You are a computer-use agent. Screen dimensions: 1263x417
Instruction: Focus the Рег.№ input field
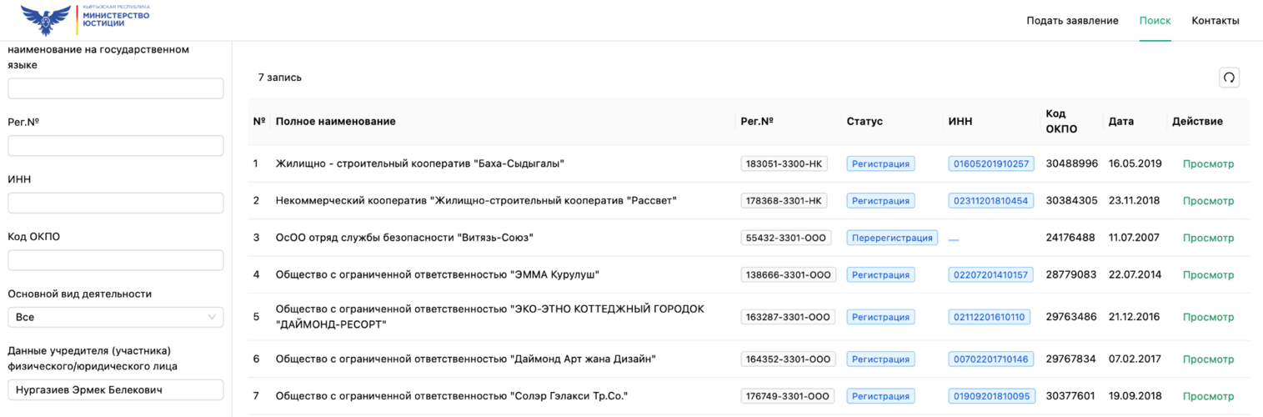click(116, 146)
